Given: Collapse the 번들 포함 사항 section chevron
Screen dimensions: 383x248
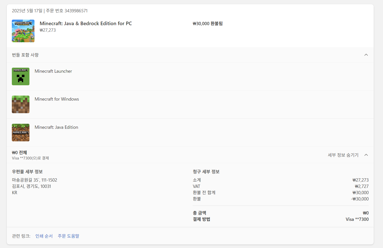Looking at the screenshot, I should click(366, 55).
